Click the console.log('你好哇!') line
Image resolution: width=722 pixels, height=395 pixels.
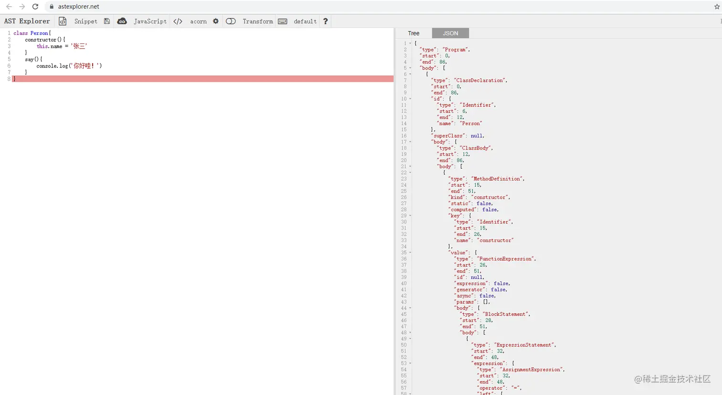tap(69, 66)
